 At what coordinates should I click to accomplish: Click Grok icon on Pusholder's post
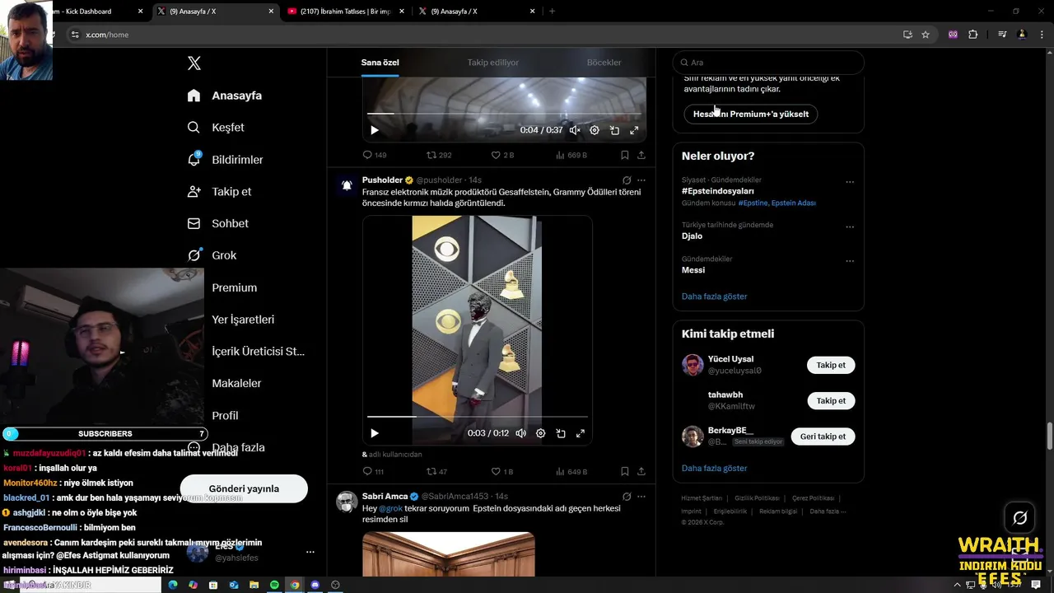627,180
